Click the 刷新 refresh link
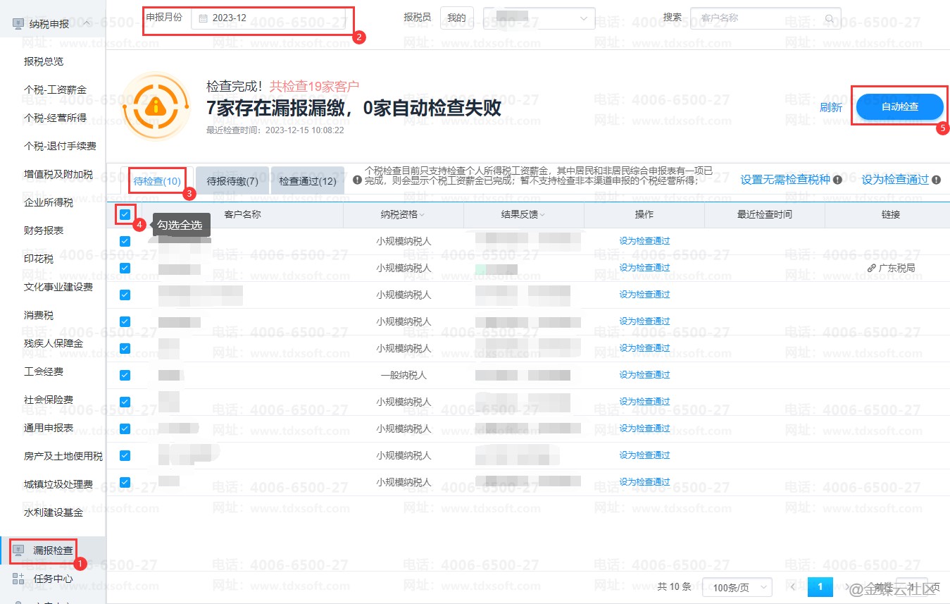950x604 pixels. click(x=831, y=107)
